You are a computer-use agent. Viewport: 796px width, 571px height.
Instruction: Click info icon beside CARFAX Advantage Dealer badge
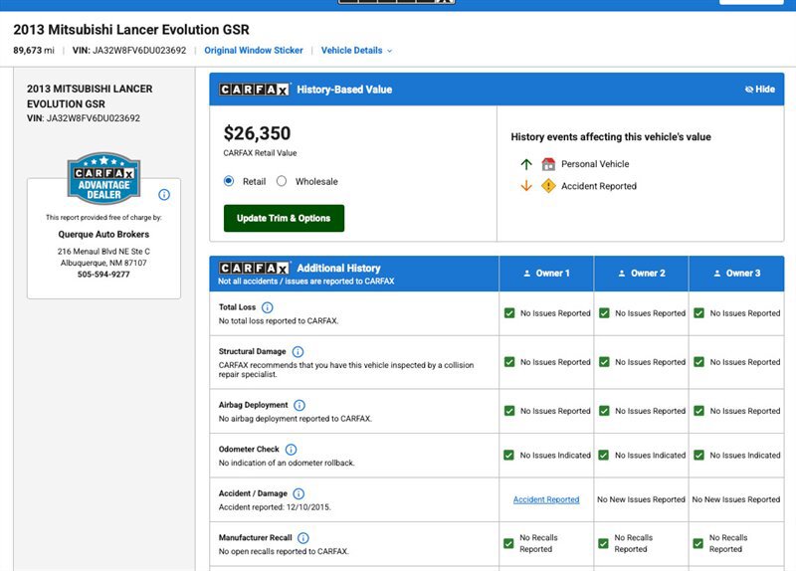pos(164,194)
